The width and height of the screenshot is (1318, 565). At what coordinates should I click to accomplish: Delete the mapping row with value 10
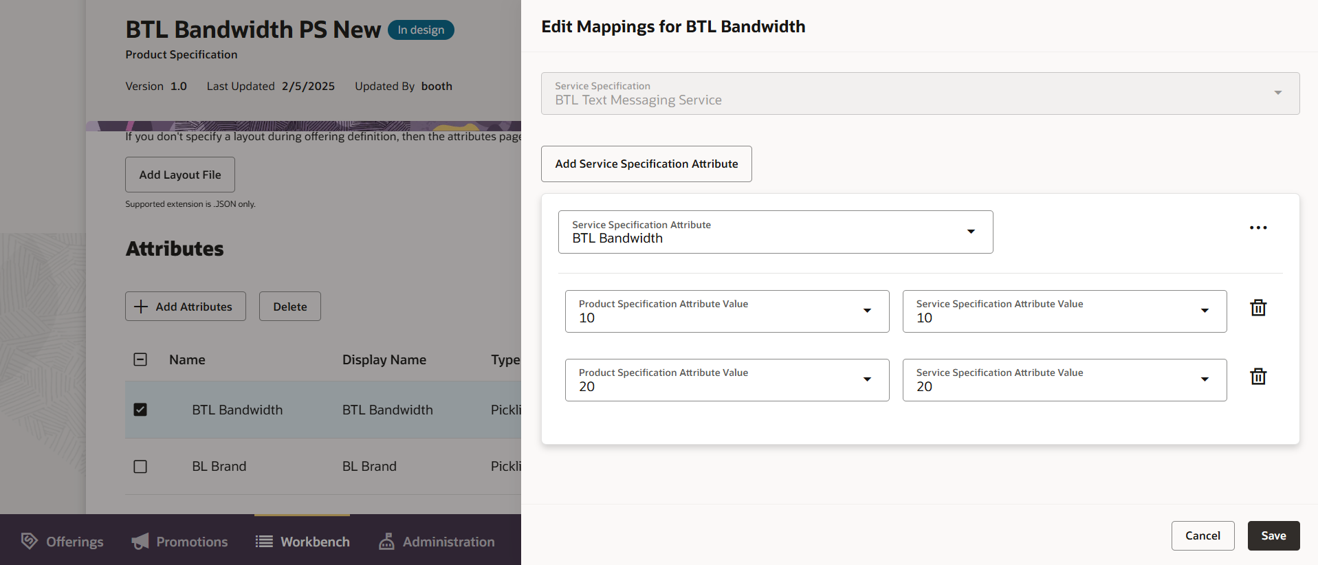pyautogui.click(x=1258, y=308)
